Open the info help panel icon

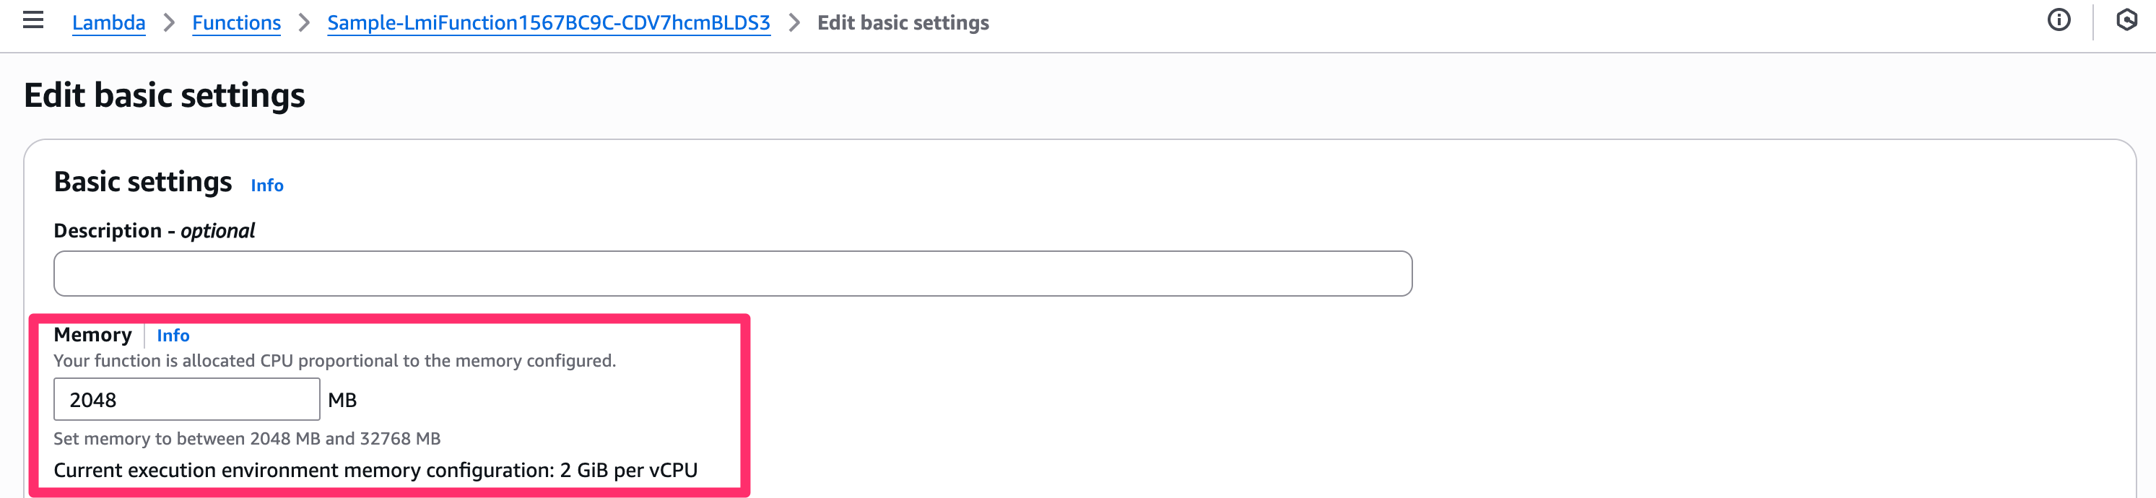pos(2058,20)
